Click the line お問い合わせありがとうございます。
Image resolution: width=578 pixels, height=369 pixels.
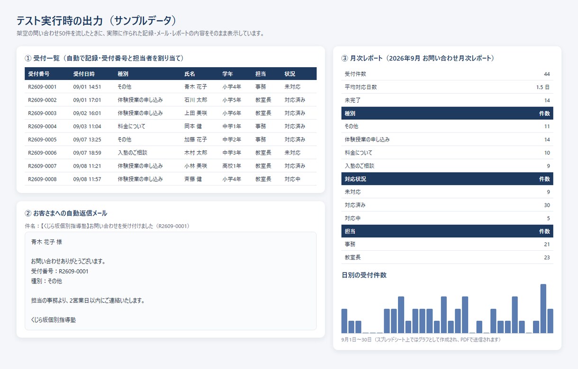pos(68,261)
